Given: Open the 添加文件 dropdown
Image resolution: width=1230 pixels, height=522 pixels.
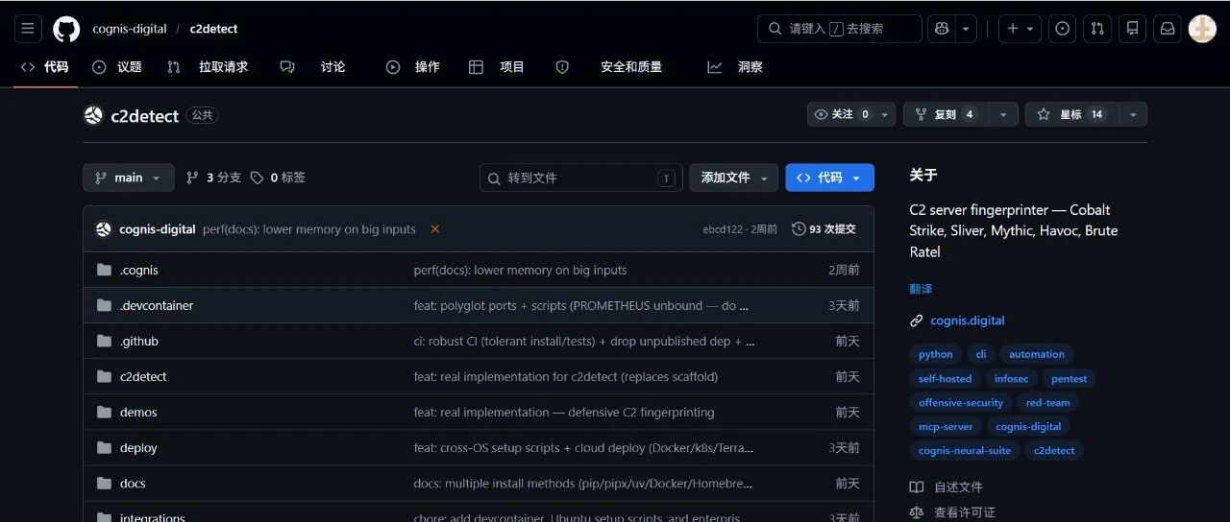Looking at the screenshot, I should pyautogui.click(x=734, y=178).
